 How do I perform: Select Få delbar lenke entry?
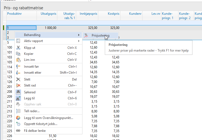pyautogui.click(x=48, y=131)
